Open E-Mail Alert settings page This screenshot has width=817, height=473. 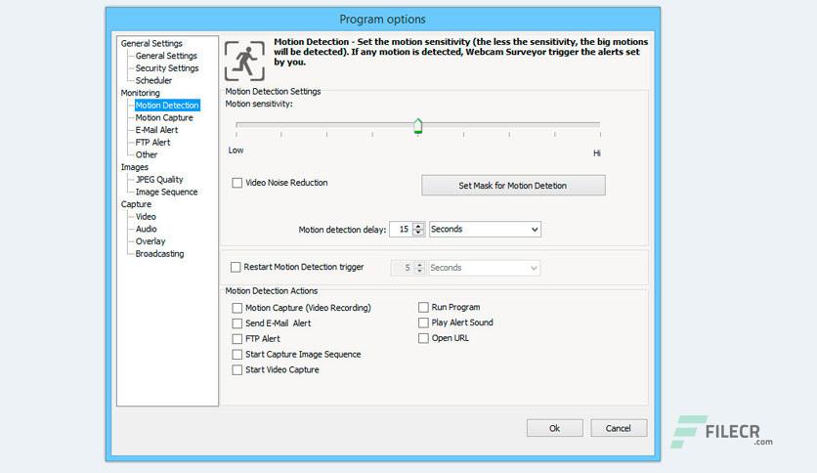tap(156, 130)
